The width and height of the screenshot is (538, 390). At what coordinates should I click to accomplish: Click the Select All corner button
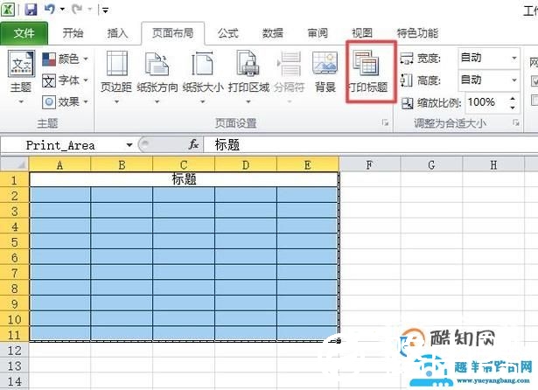14,164
